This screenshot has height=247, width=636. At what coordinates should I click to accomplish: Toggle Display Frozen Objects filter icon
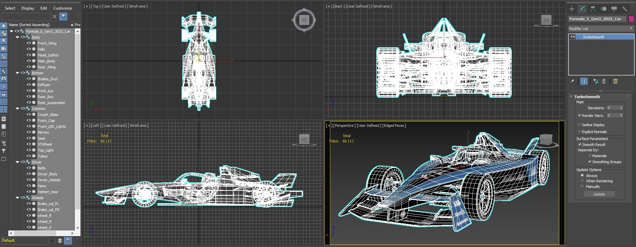coord(4,102)
